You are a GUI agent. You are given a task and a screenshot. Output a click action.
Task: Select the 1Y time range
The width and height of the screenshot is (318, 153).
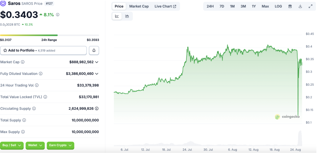coord(254,6)
